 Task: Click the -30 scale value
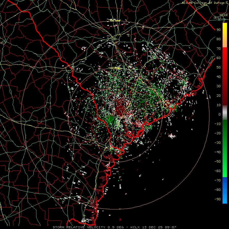tap(218, 143)
